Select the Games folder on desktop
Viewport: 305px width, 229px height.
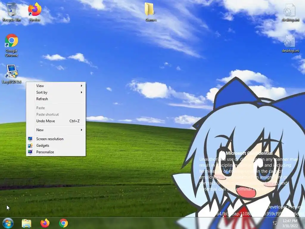pyautogui.click(x=151, y=12)
